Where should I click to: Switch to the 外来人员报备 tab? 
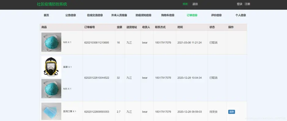[119, 15]
